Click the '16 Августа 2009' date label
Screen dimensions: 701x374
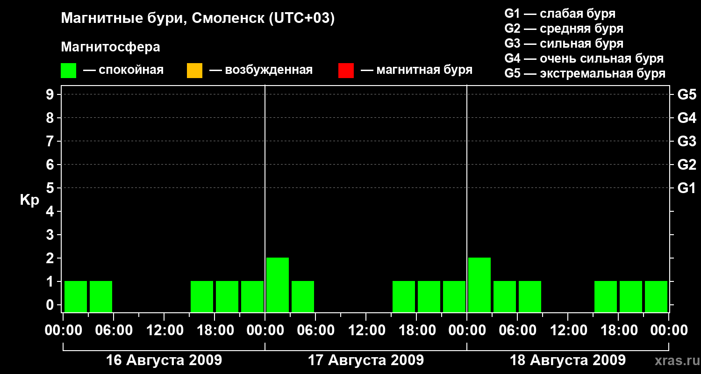pyautogui.click(x=164, y=360)
